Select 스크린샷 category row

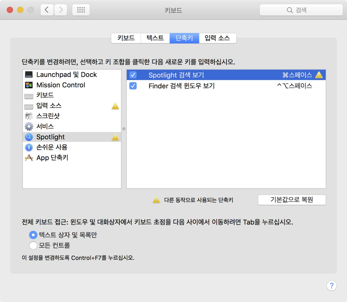click(x=72, y=116)
